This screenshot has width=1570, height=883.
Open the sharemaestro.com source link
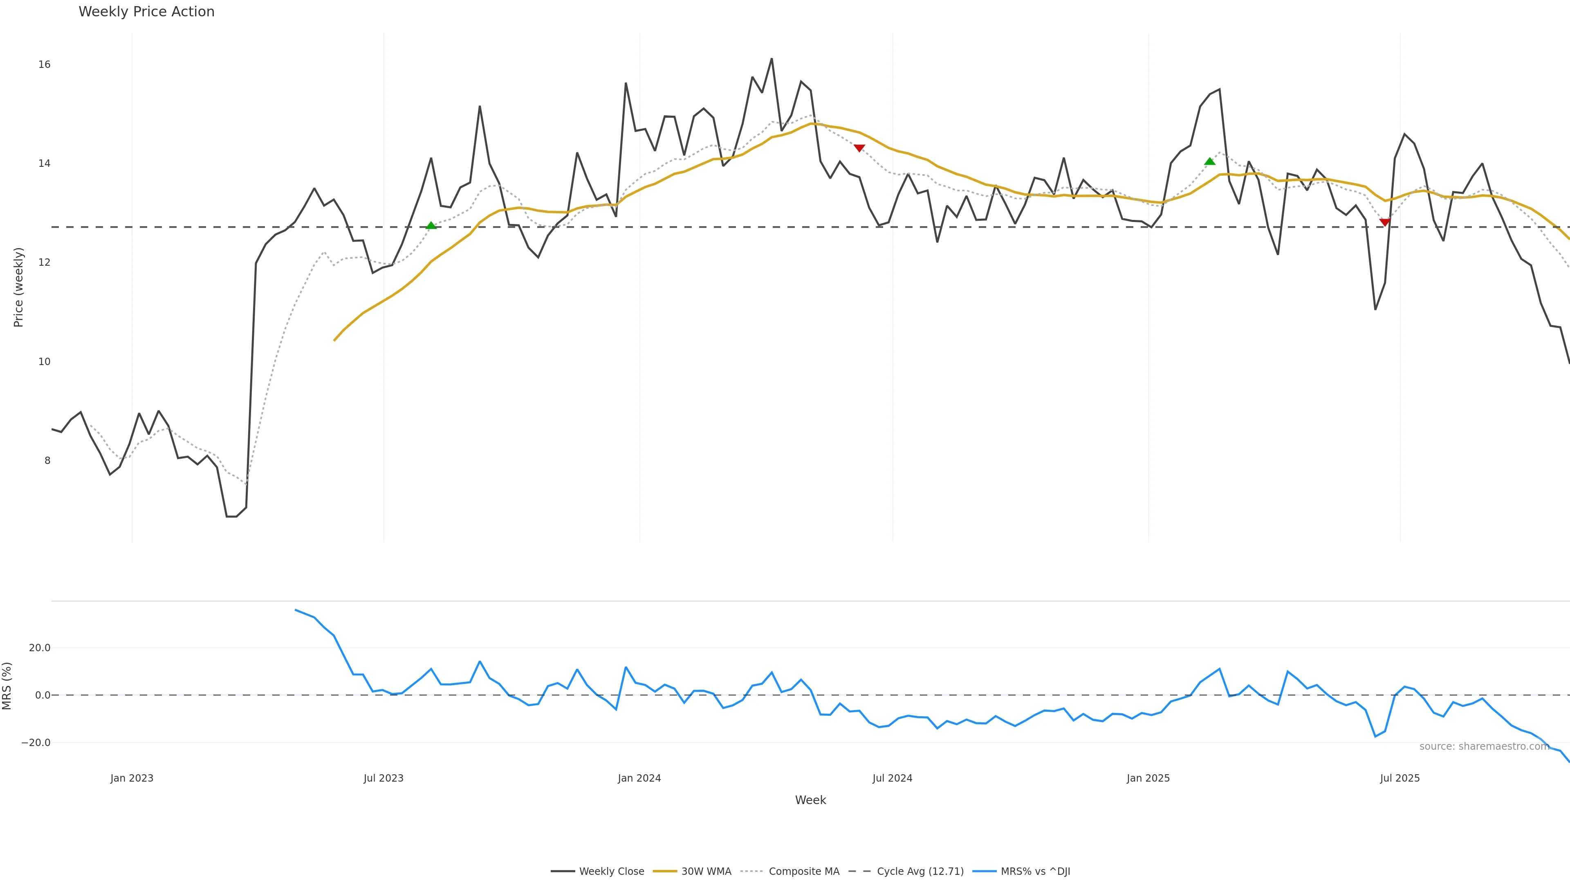coord(1484,746)
